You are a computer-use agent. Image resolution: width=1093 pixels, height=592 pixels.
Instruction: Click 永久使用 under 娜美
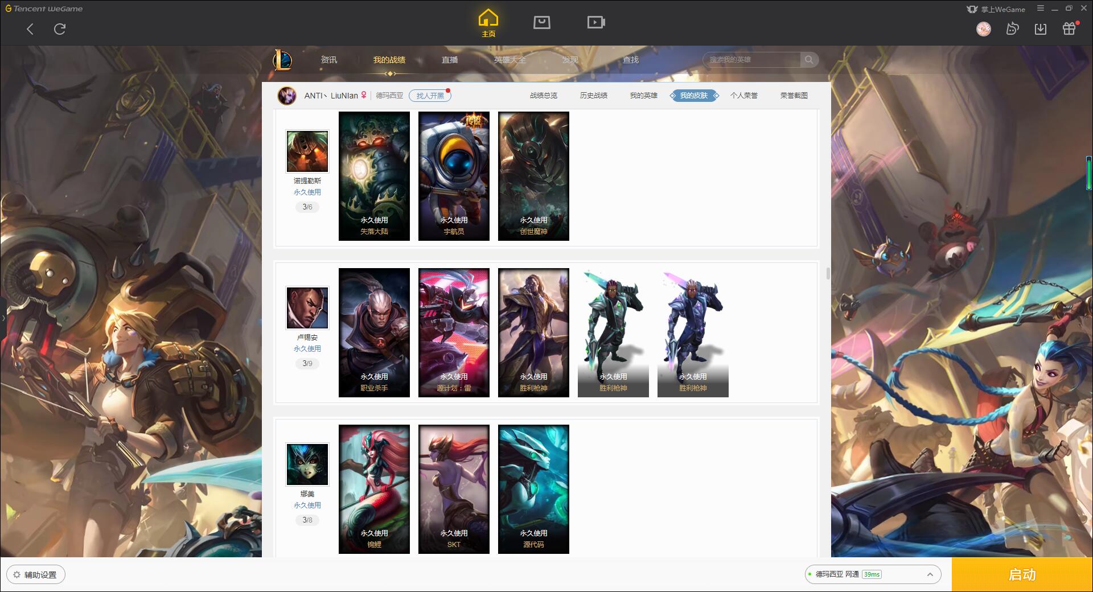[x=307, y=505]
